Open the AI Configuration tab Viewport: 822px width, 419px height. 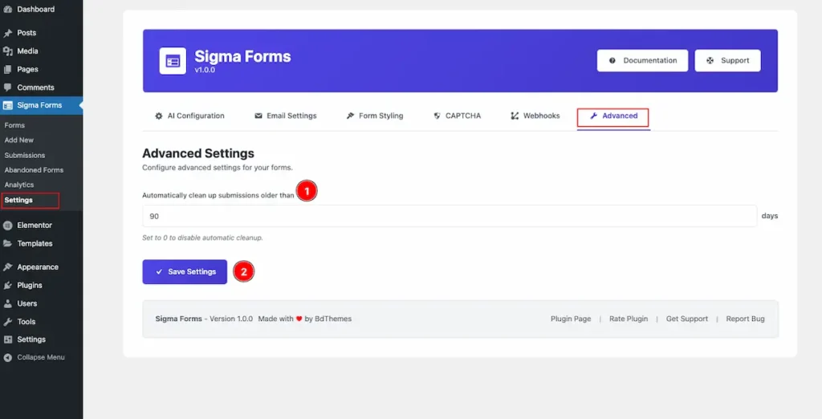pyautogui.click(x=189, y=116)
